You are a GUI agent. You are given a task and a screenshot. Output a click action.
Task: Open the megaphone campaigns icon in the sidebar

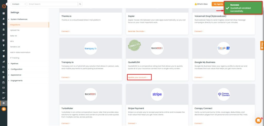tap(4, 51)
